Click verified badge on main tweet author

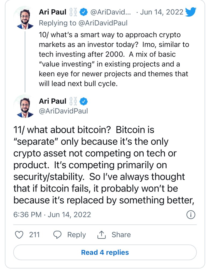[84, 101]
